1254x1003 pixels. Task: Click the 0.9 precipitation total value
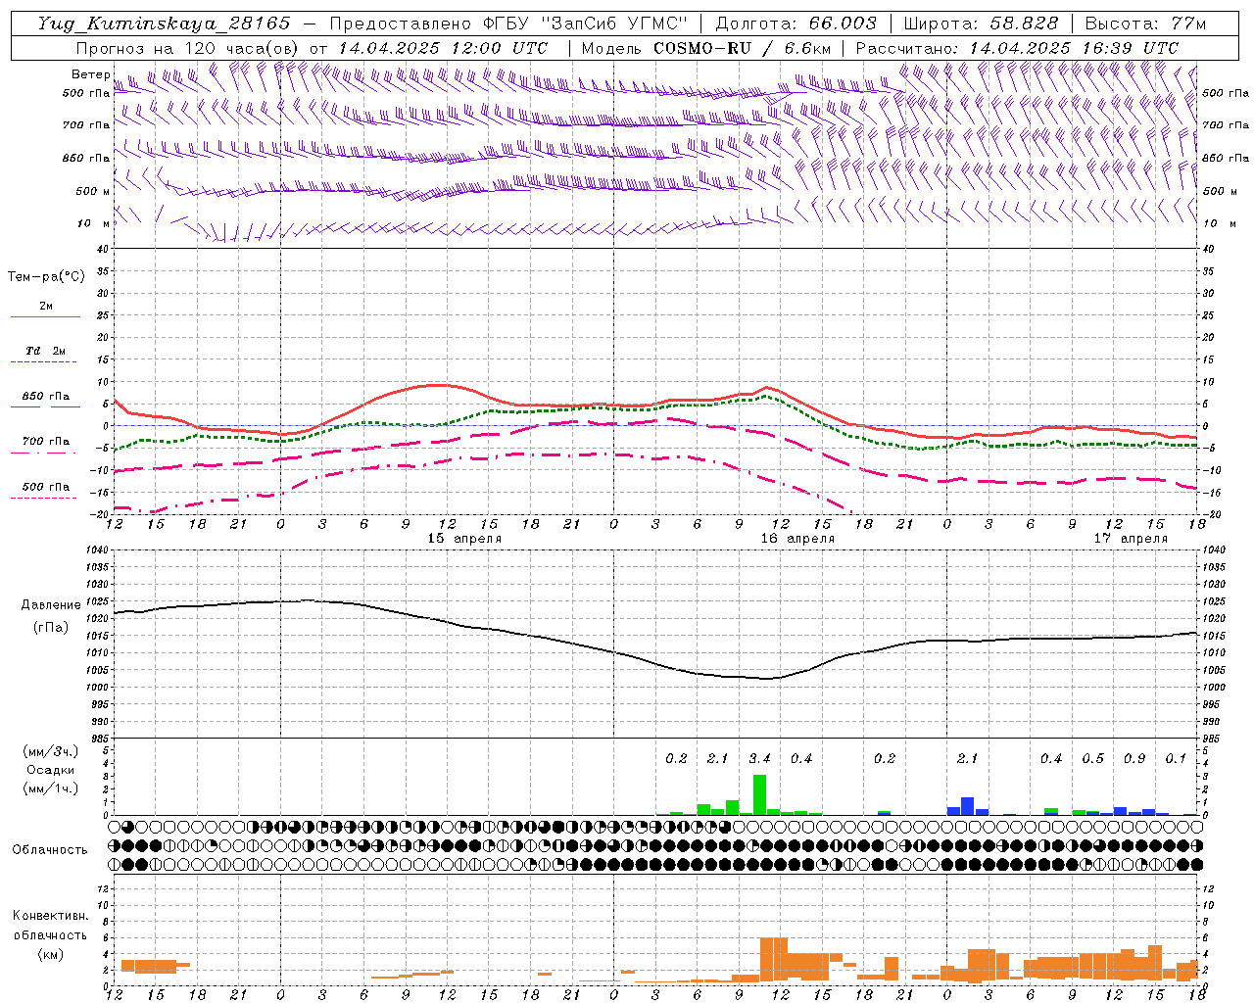(1134, 758)
